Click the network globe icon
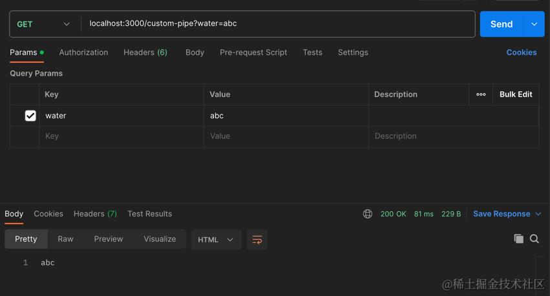Image resolution: width=550 pixels, height=296 pixels. (368, 214)
